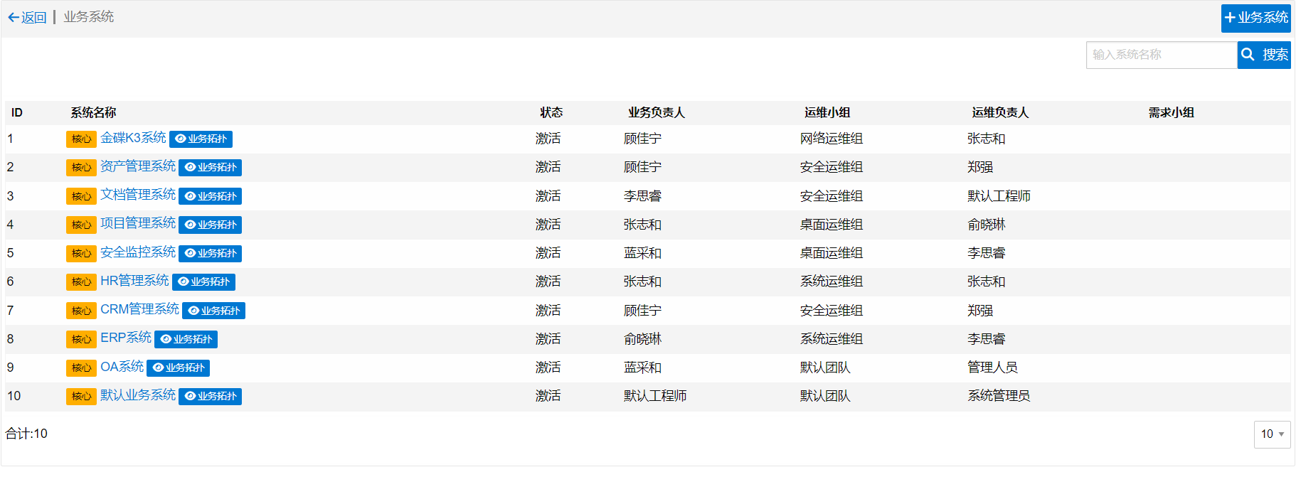
Task: Open the 文档管理系统 link
Action: [138, 195]
